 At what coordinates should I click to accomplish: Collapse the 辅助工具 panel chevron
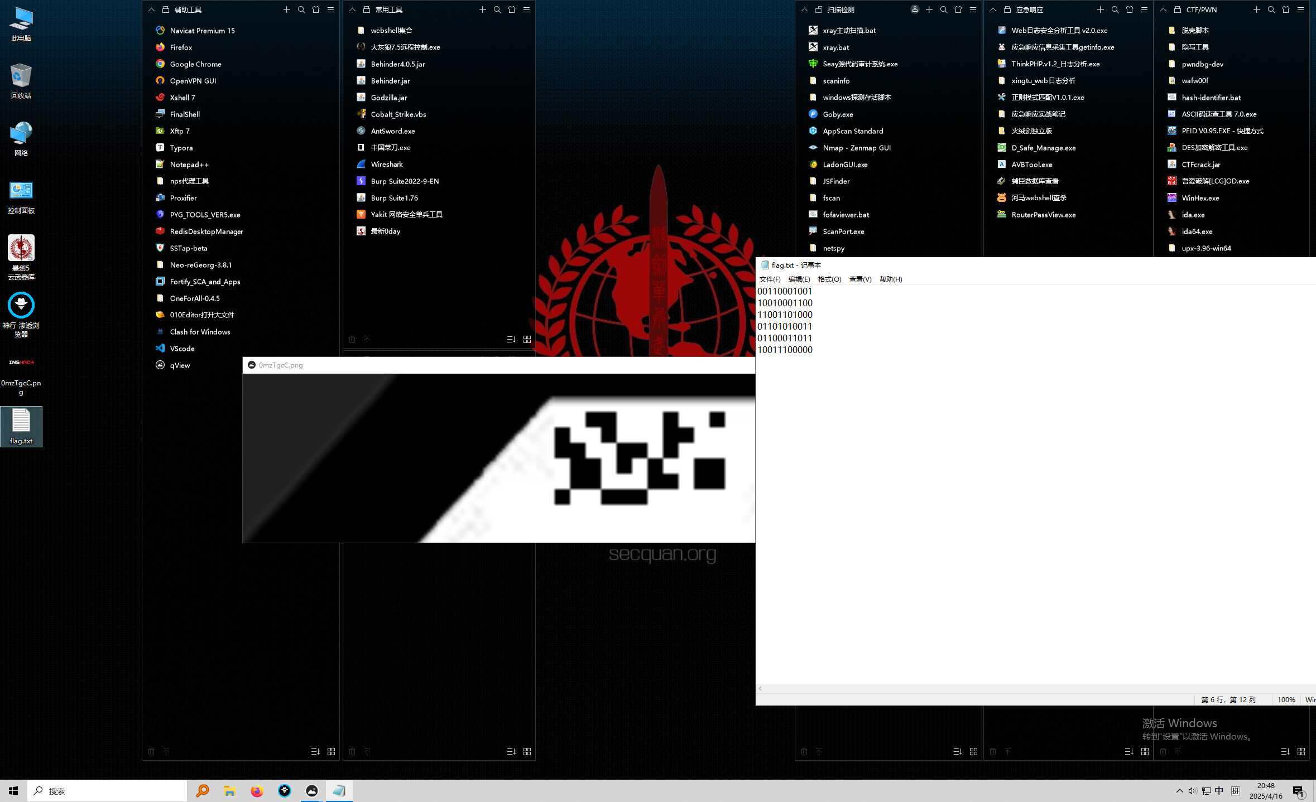click(x=151, y=9)
